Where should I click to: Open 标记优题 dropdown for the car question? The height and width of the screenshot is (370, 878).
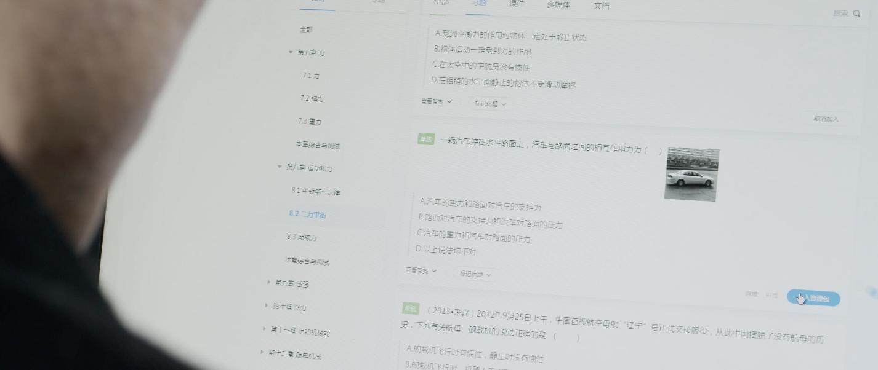pyautogui.click(x=475, y=274)
